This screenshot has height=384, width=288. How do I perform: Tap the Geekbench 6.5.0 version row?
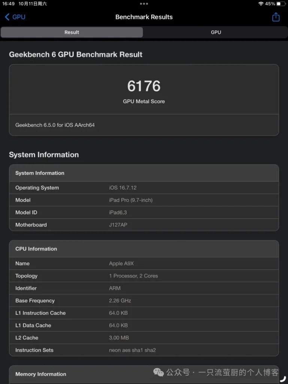[x=144, y=125]
